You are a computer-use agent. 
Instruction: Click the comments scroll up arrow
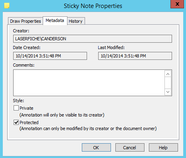[168, 74]
